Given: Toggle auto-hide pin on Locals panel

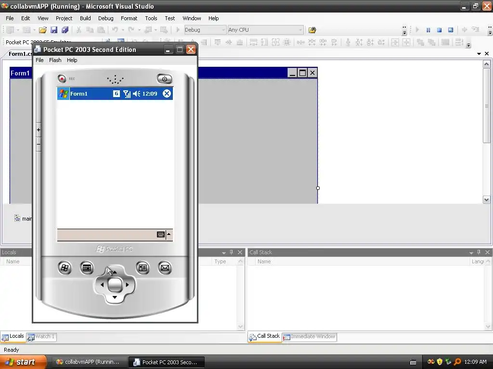Looking at the screenshot, I should point(232,252).
